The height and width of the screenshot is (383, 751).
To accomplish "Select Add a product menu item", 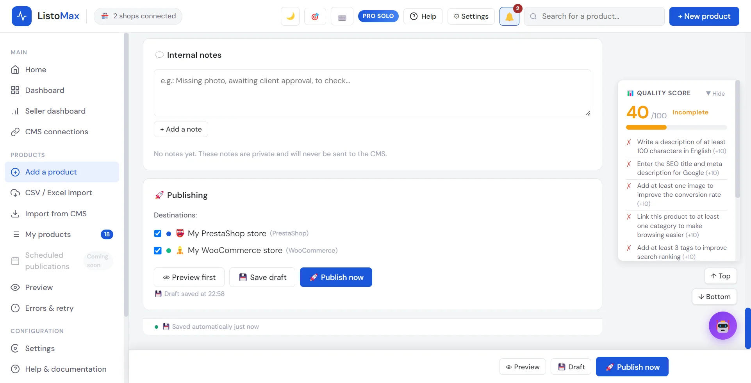I will click(x=62, y=172).
